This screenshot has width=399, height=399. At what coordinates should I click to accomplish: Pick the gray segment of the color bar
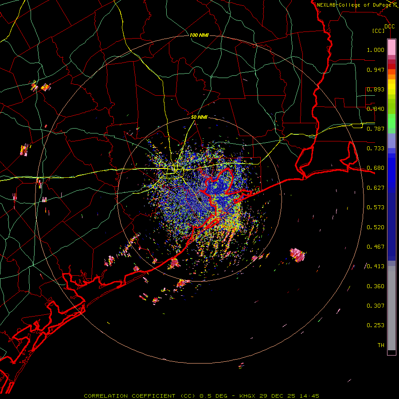391,308
